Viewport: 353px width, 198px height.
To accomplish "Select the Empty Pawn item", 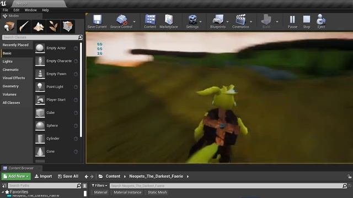I will point(56,74).
